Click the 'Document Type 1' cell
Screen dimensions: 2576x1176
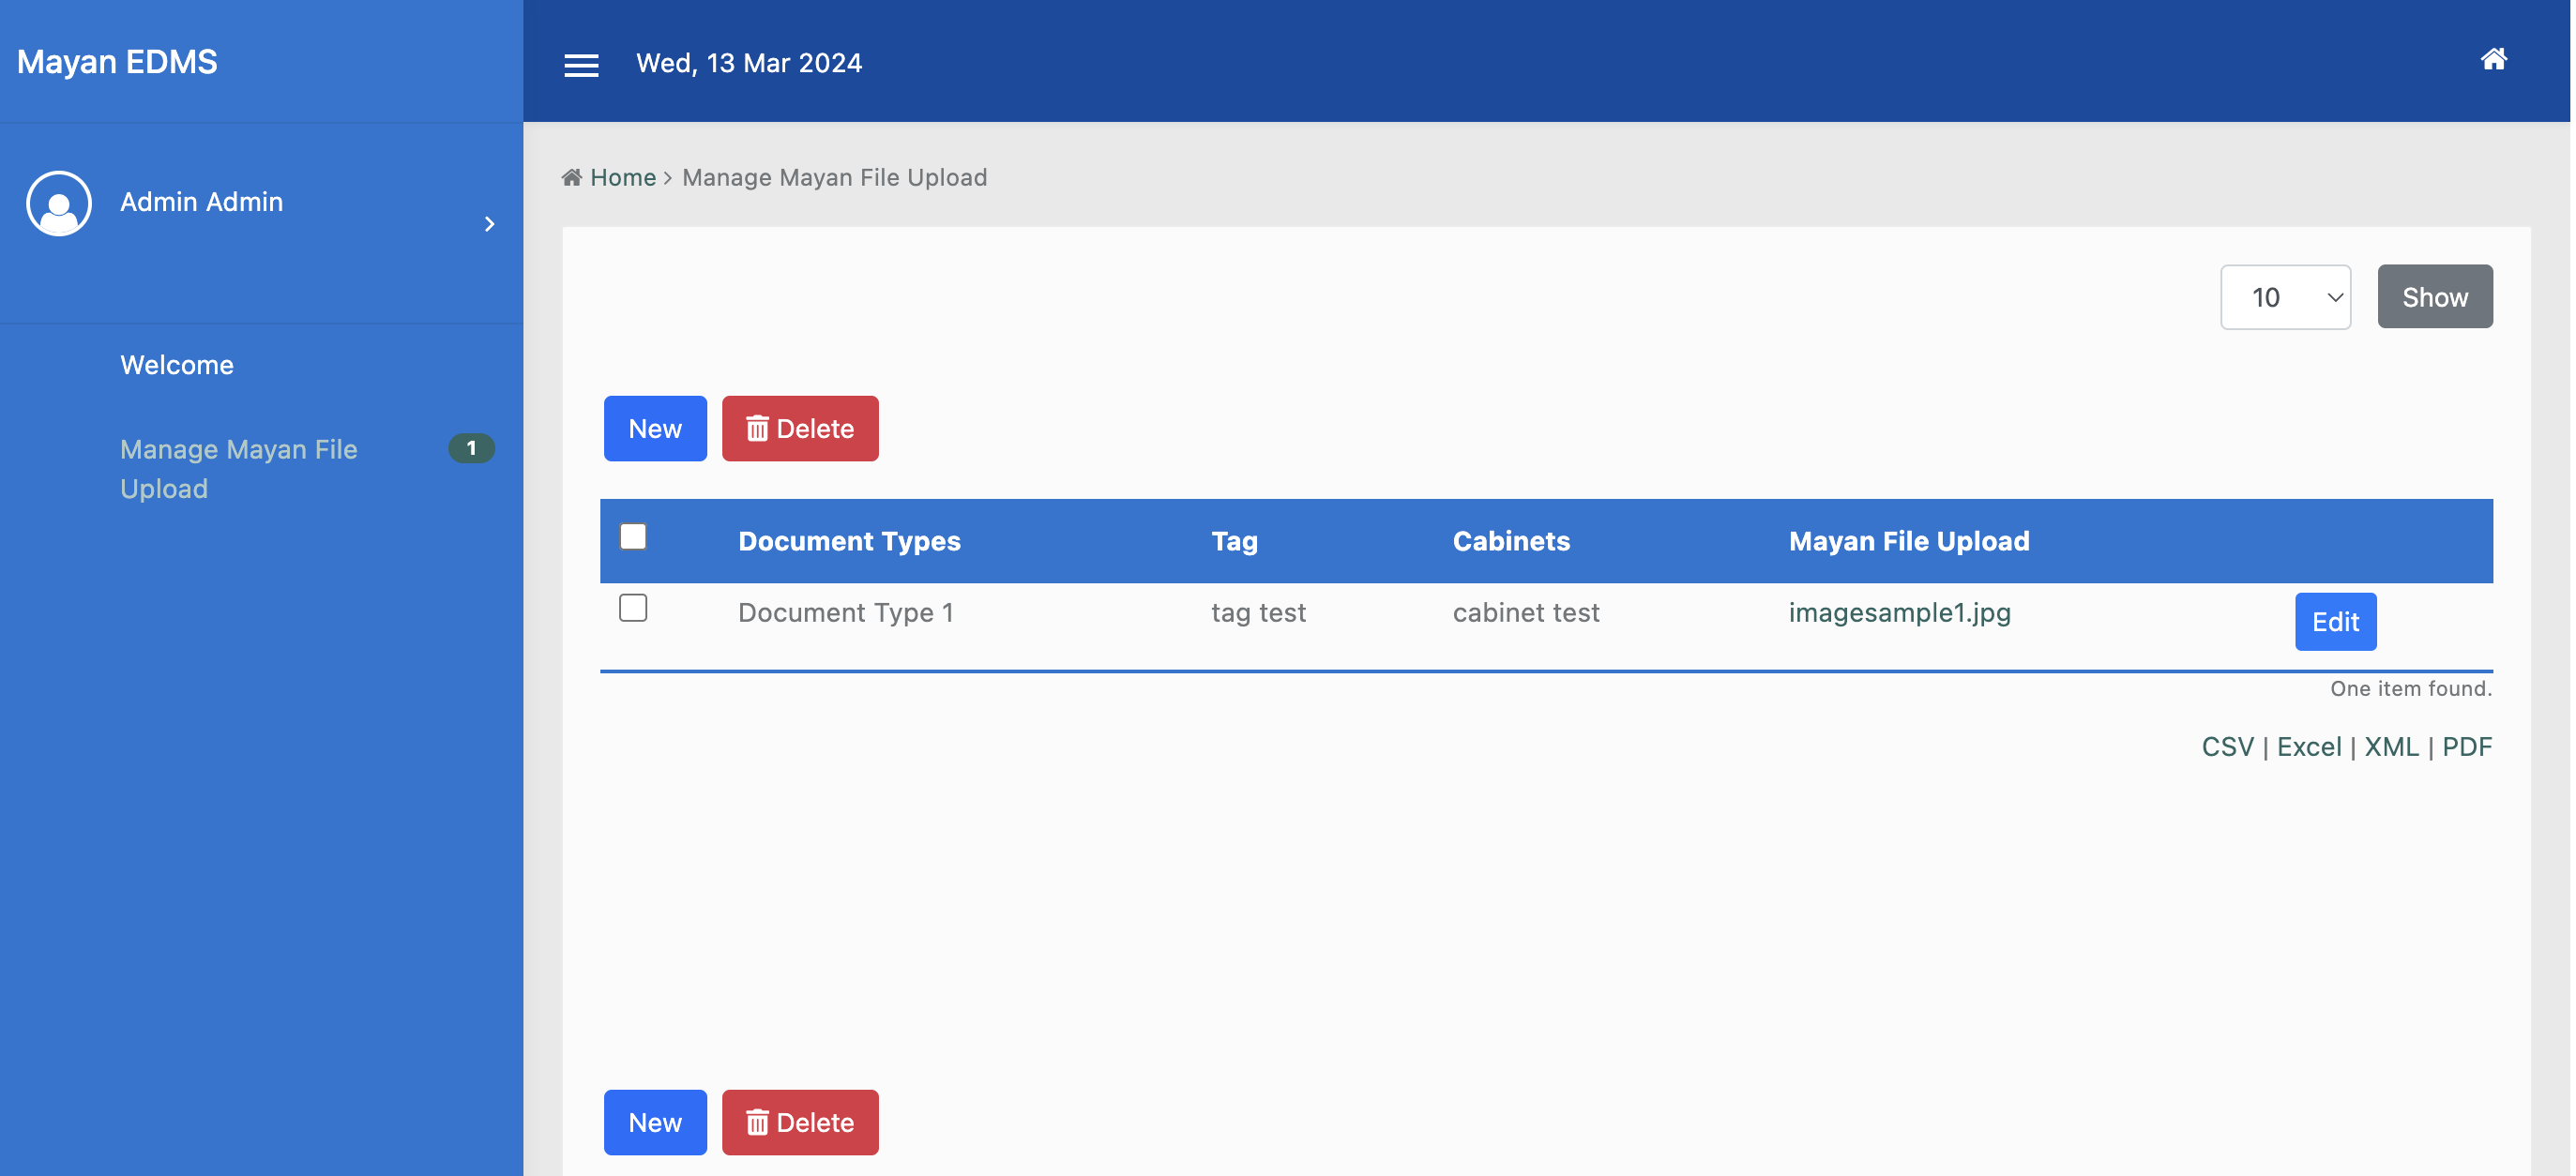(846, 613)
